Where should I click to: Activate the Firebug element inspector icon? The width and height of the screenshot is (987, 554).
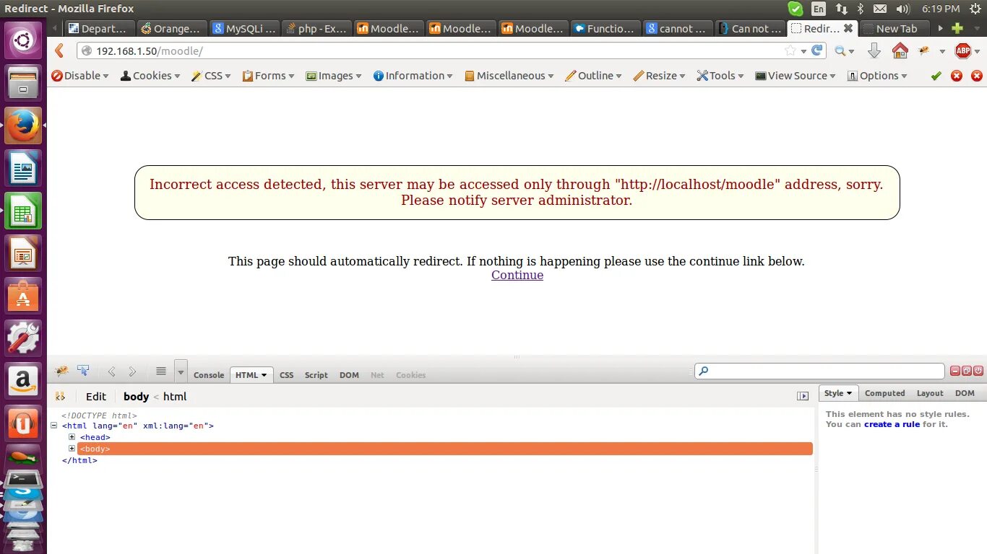(x=84, y=371)
